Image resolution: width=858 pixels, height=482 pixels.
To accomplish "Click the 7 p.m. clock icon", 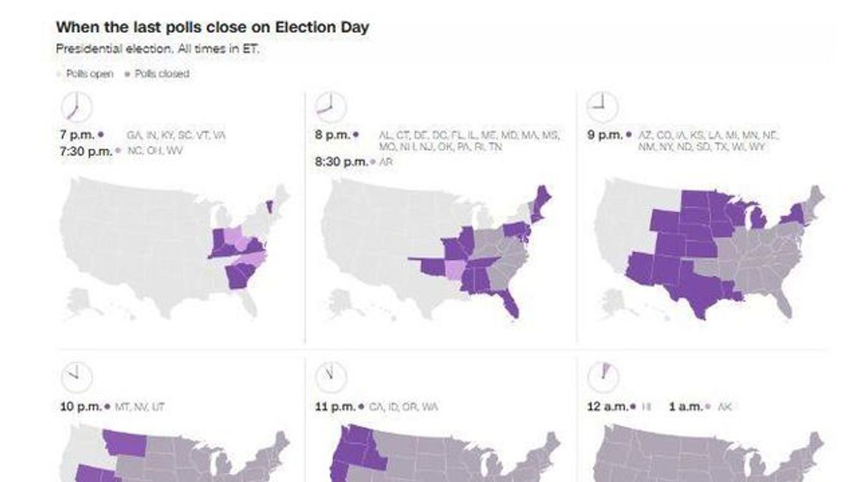I will coord(77,106).
